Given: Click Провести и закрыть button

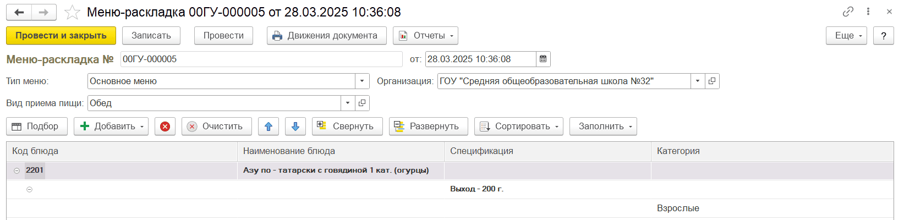Looking at the screenshot, I should pos(61,36).
